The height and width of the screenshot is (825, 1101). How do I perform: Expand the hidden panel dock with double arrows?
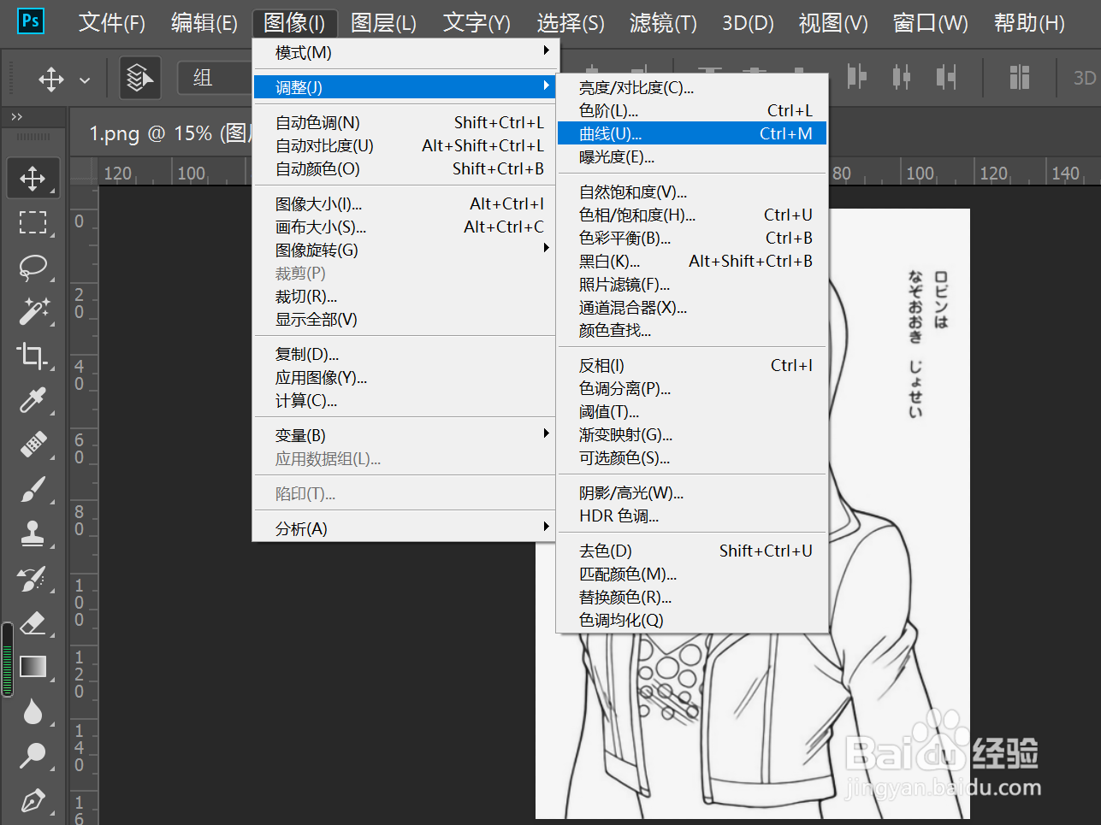point(19,117)
